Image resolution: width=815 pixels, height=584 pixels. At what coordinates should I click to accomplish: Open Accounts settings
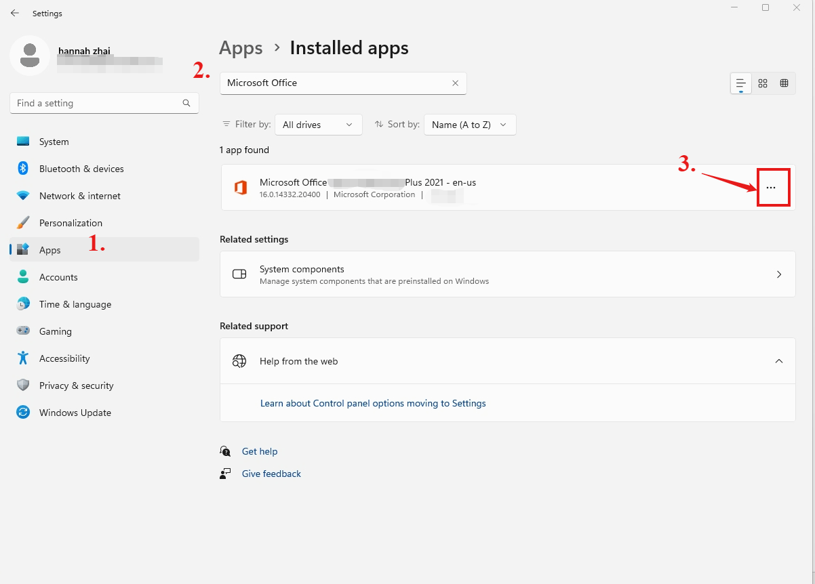tap(104, 277)
